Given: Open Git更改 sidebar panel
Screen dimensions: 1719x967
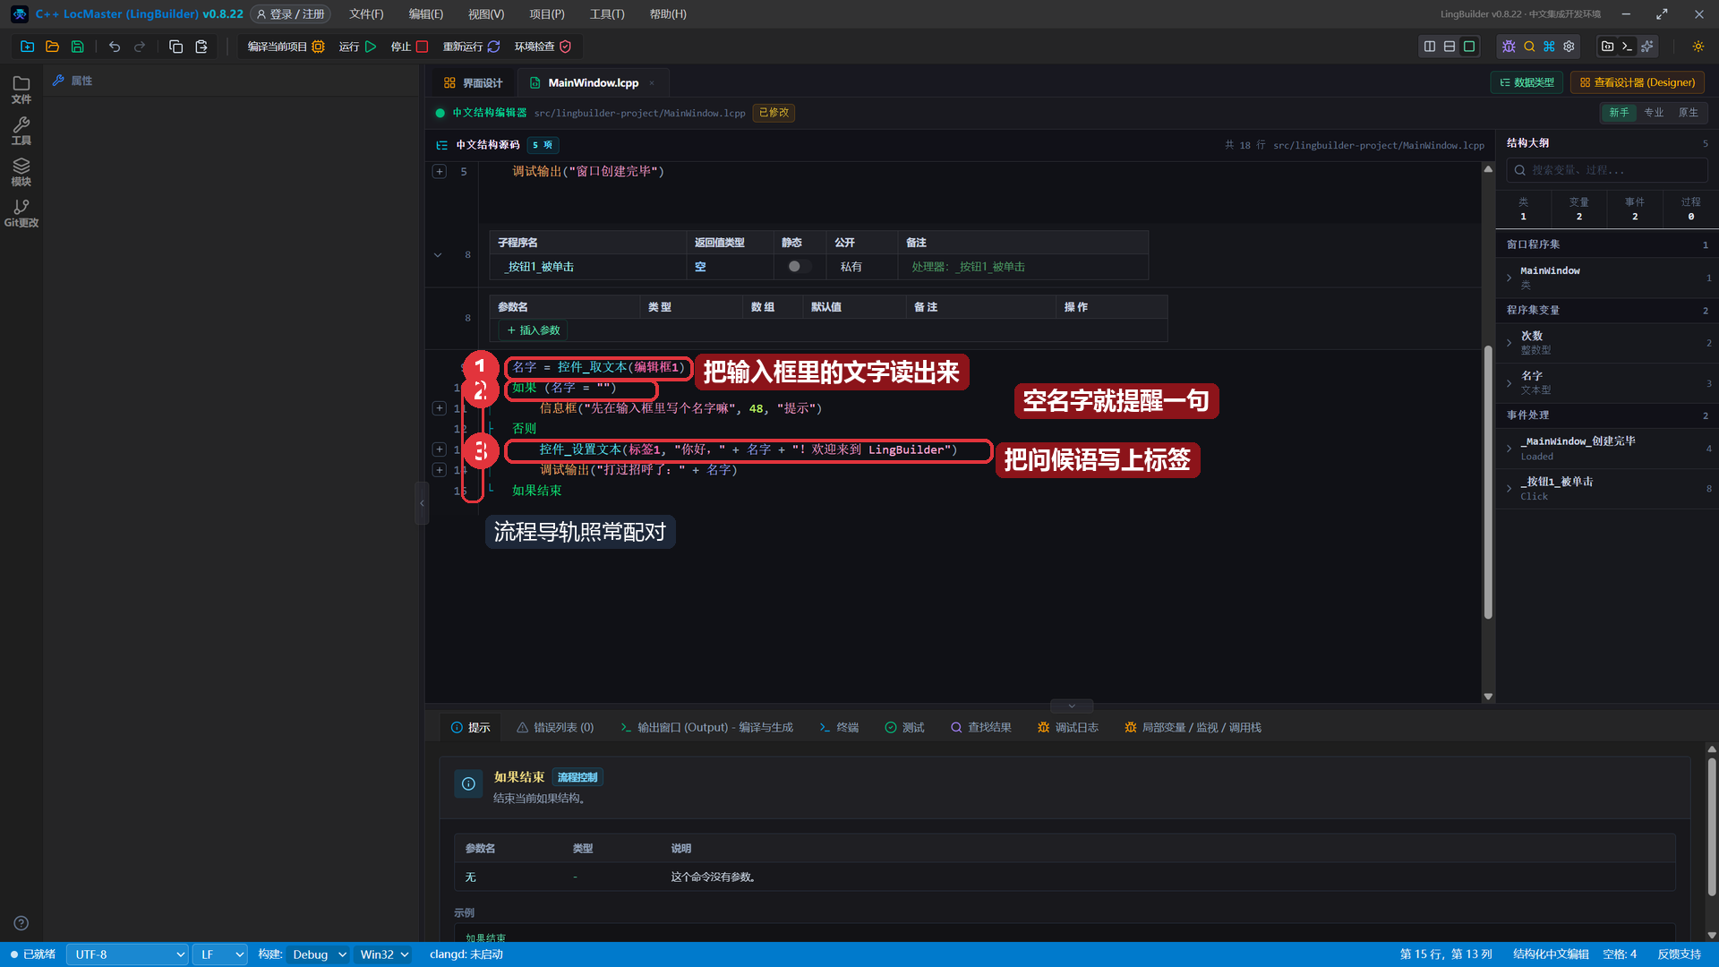Looking at the screenshot, I should pyautogui.click(x=21, y=213).
